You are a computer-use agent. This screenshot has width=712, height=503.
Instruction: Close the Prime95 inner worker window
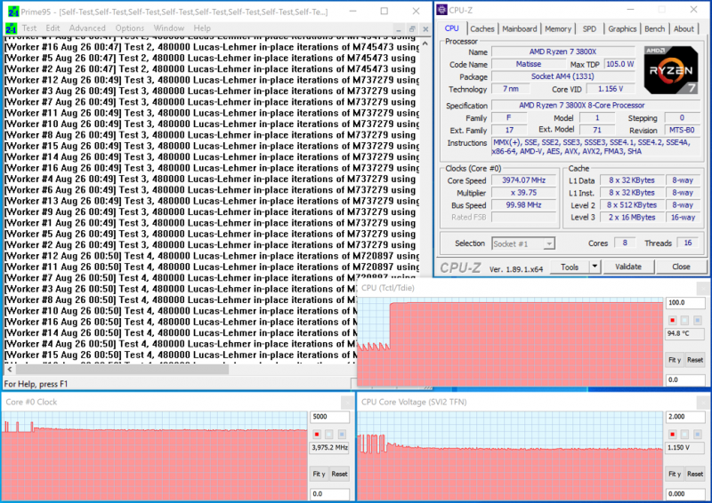(425, 29)
